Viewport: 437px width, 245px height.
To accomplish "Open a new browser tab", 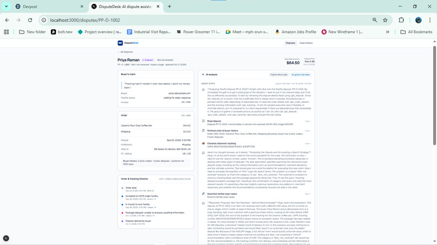I will pos(170,6).
